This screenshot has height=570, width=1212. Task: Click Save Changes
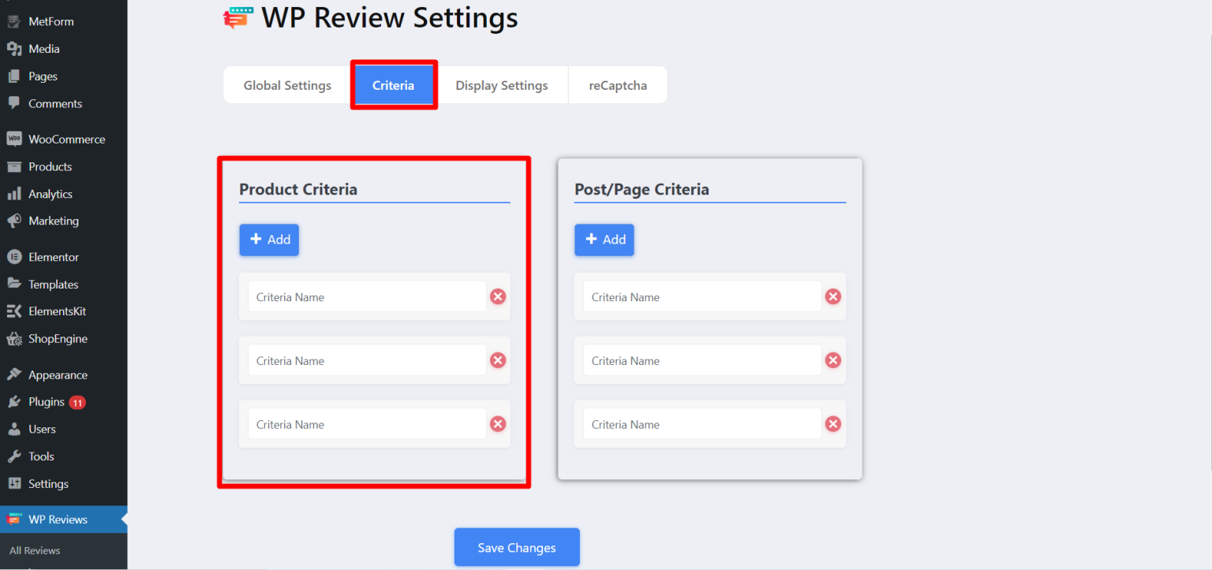pyautogui.click(x=517, y=547)
